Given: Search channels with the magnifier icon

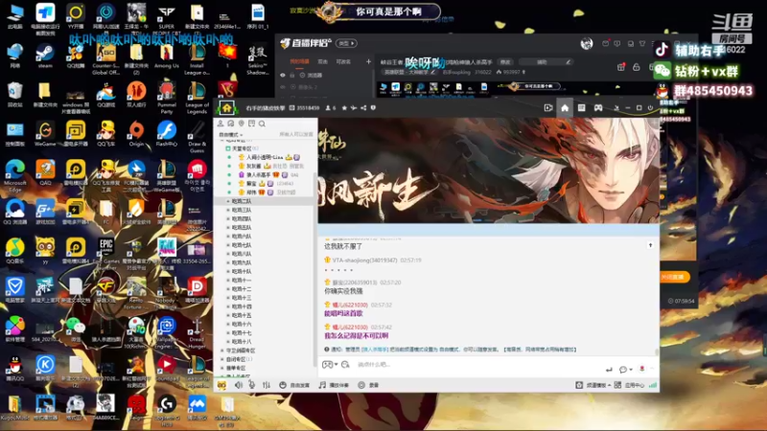Looking at the screenshot, I should (262, 124).
